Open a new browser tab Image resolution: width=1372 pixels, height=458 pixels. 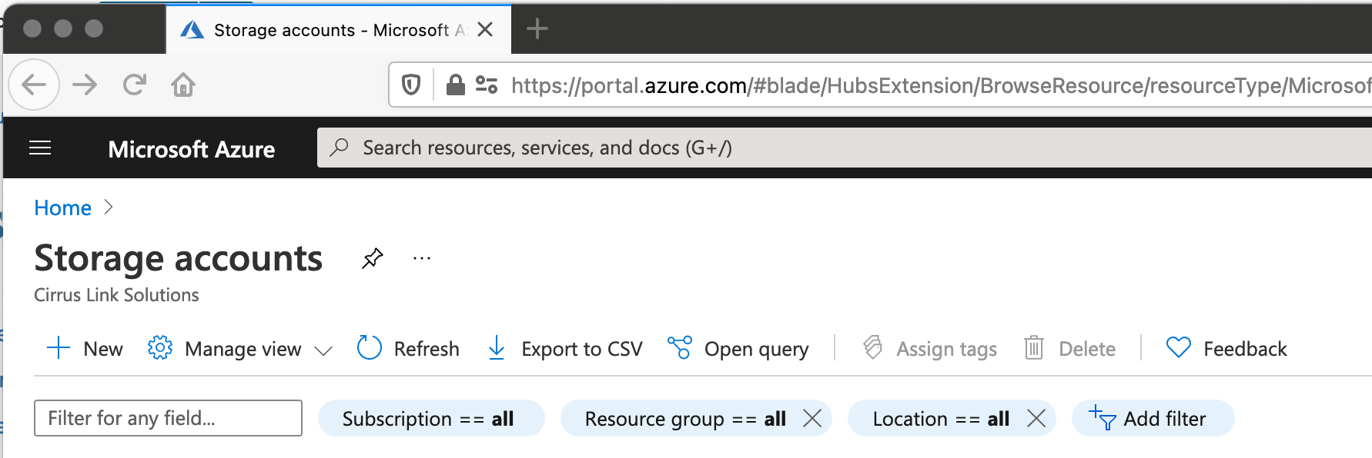537,29
